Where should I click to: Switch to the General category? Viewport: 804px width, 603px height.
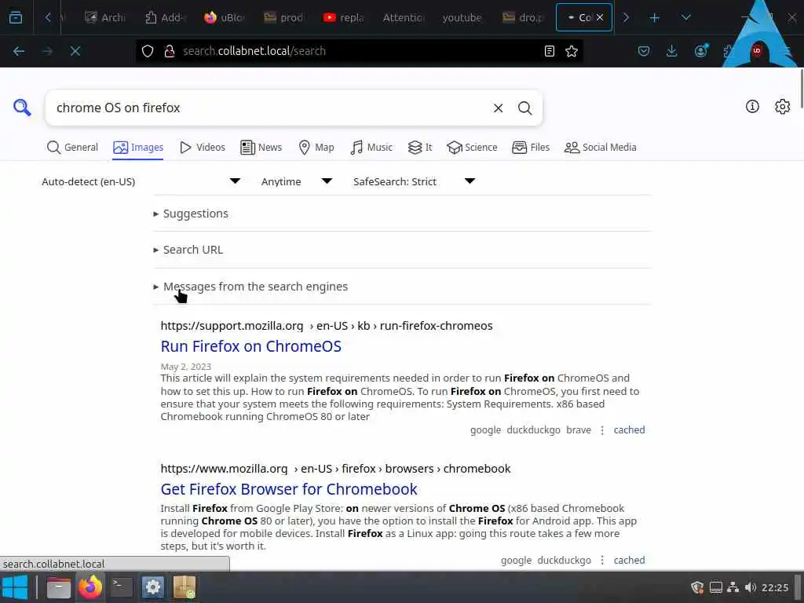click(72, 148)
